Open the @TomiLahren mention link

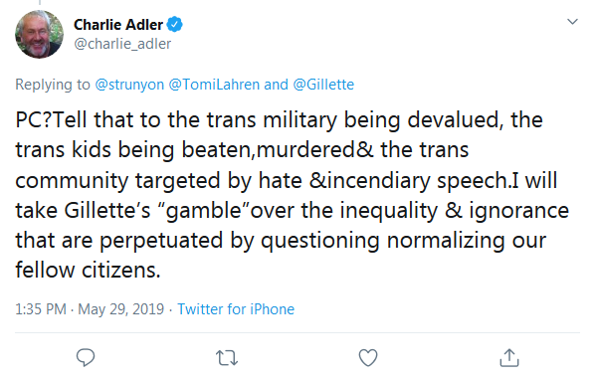214,85
